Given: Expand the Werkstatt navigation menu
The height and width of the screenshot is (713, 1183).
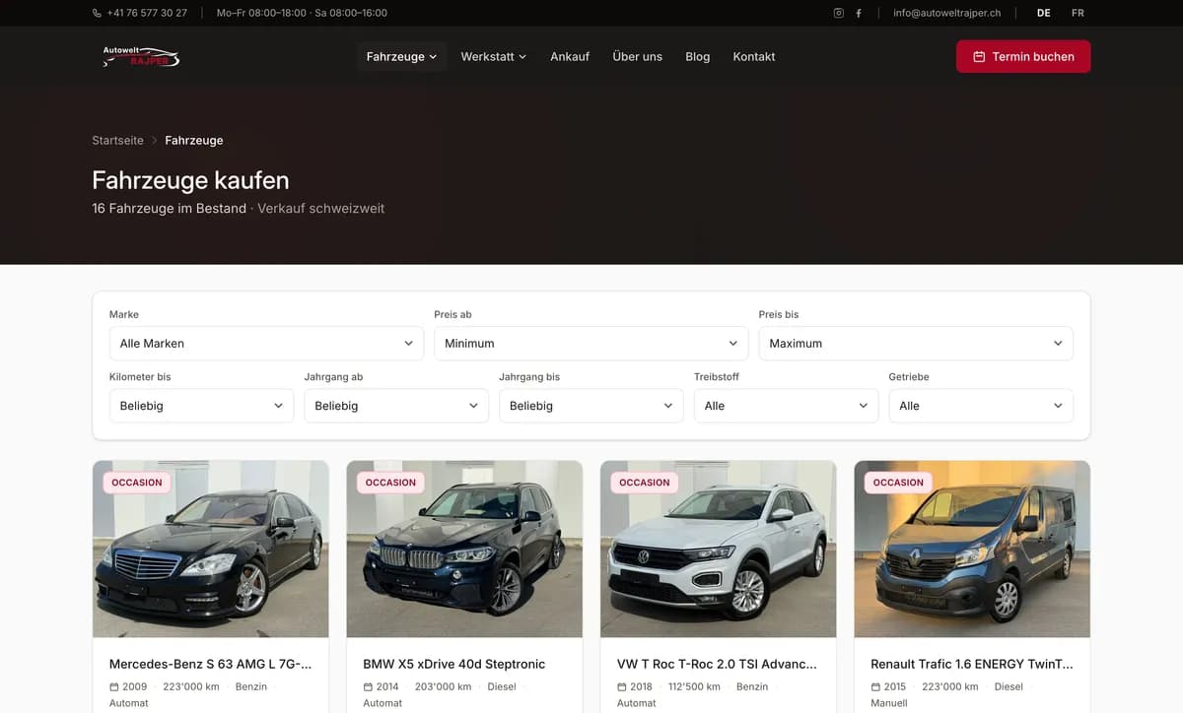Looking at the screenshot, I should [x=494, y=57].
